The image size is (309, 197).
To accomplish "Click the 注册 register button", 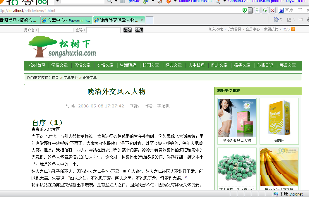I will (139, 30).
